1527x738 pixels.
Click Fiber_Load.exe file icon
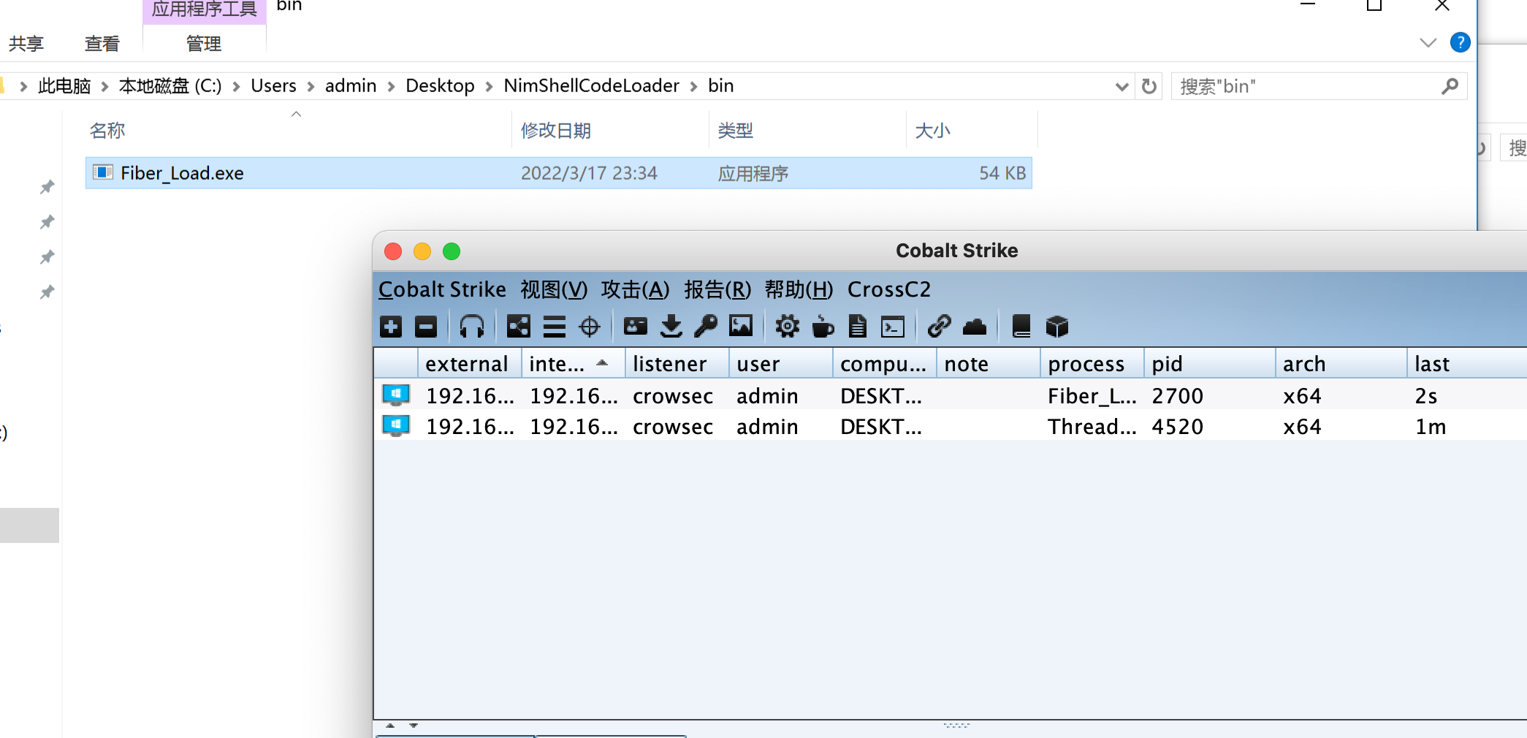103,172
